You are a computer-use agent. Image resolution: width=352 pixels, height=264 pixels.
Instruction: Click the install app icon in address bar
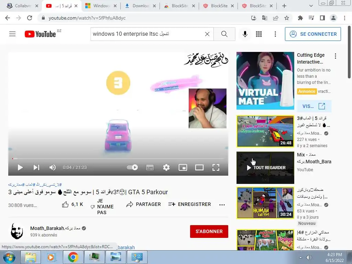(x=254, y=18)
